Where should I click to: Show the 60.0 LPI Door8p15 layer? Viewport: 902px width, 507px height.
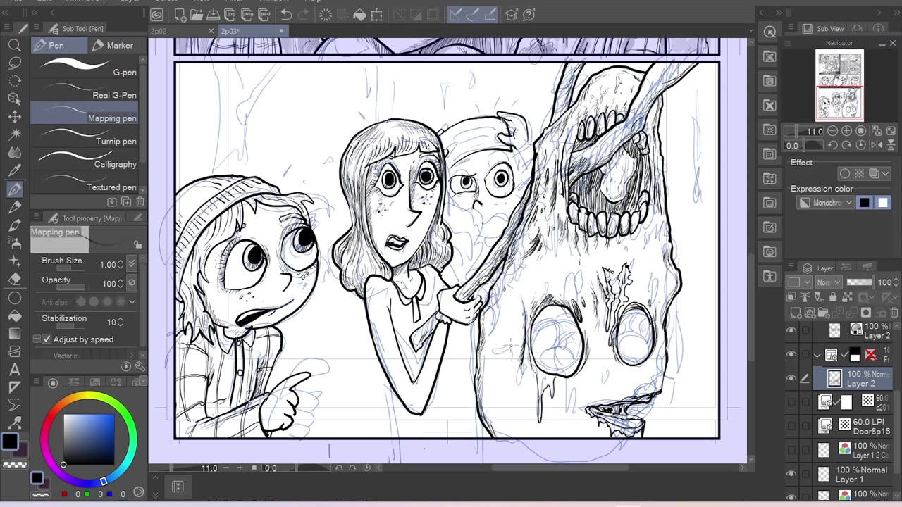pos(791,426)
